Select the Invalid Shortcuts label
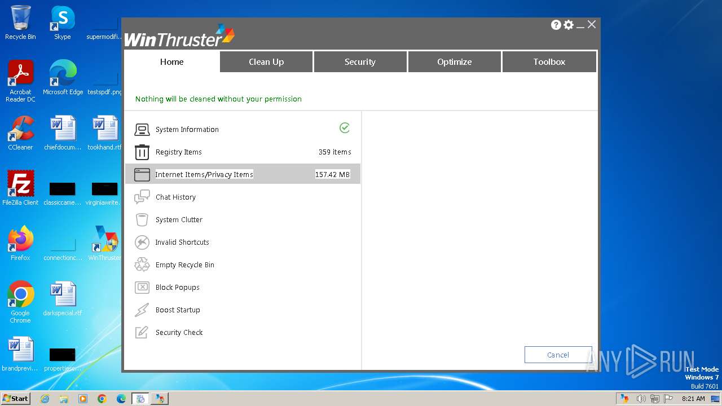Image resolution: width=722 pixels, height=406 pixels. click(182, 242)
